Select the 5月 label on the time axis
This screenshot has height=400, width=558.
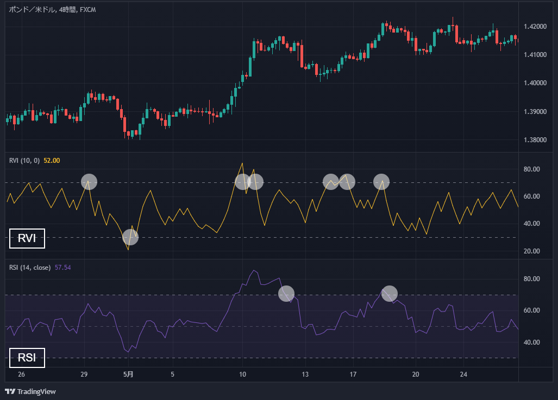[x=129, y=374]
